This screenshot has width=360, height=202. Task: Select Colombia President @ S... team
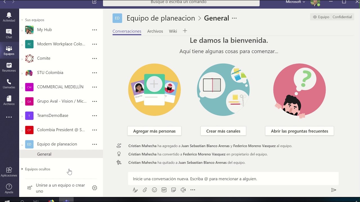(x=61, y=130)
